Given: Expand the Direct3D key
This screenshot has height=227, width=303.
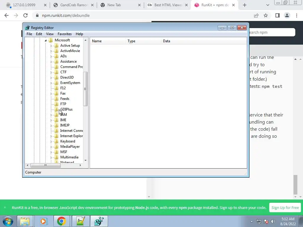Looking at the screenshot, I should [x=51, y=78].
